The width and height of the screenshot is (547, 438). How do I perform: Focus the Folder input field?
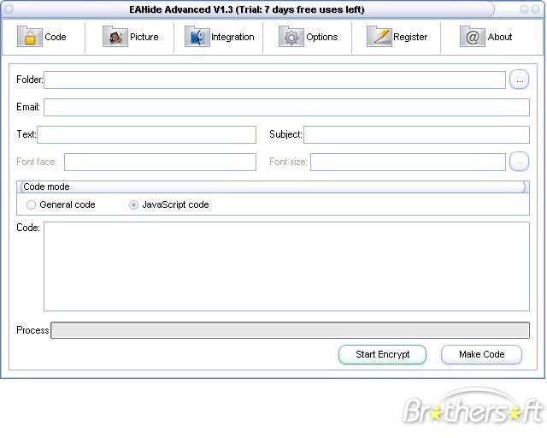point(274,80)
